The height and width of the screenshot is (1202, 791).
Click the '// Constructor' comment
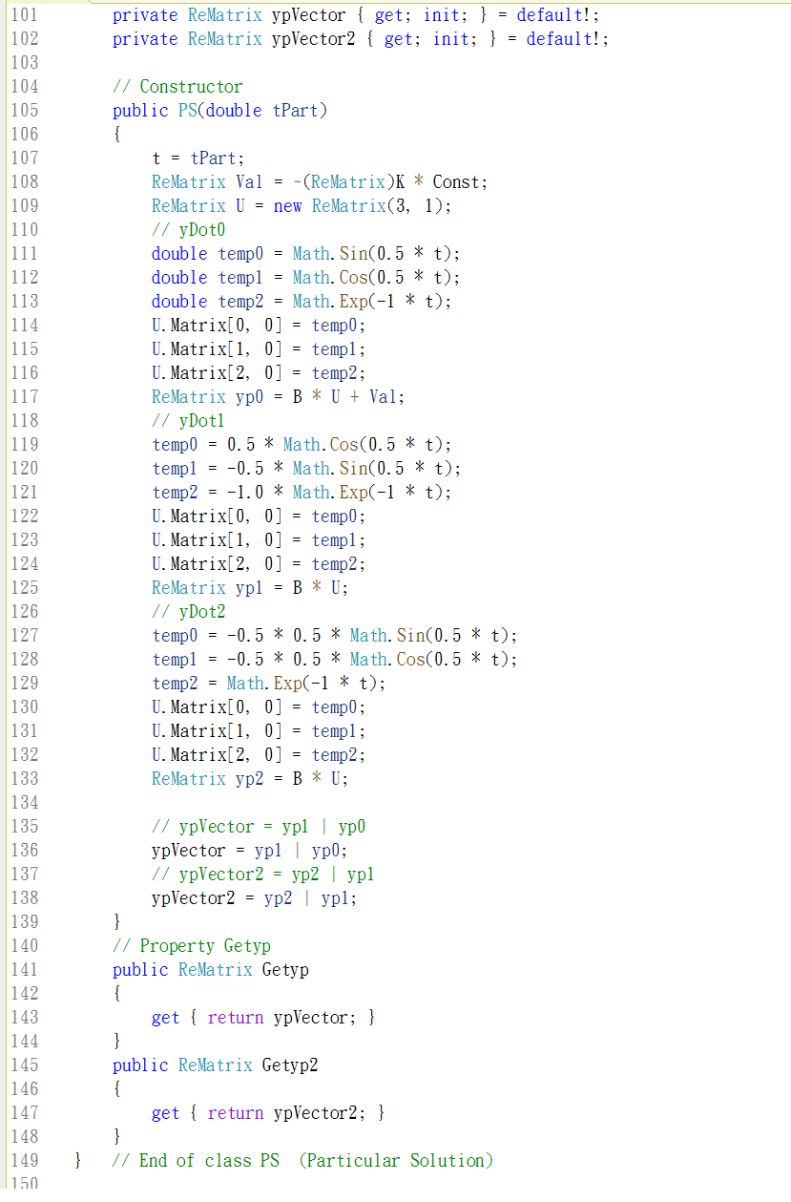pyautogui.click(x=177, y=87)
